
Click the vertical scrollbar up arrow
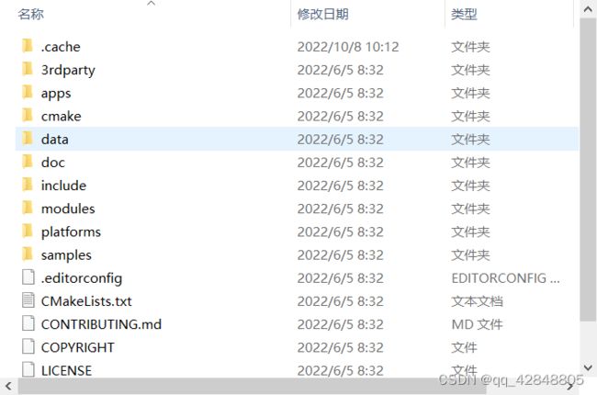[588, 9]
